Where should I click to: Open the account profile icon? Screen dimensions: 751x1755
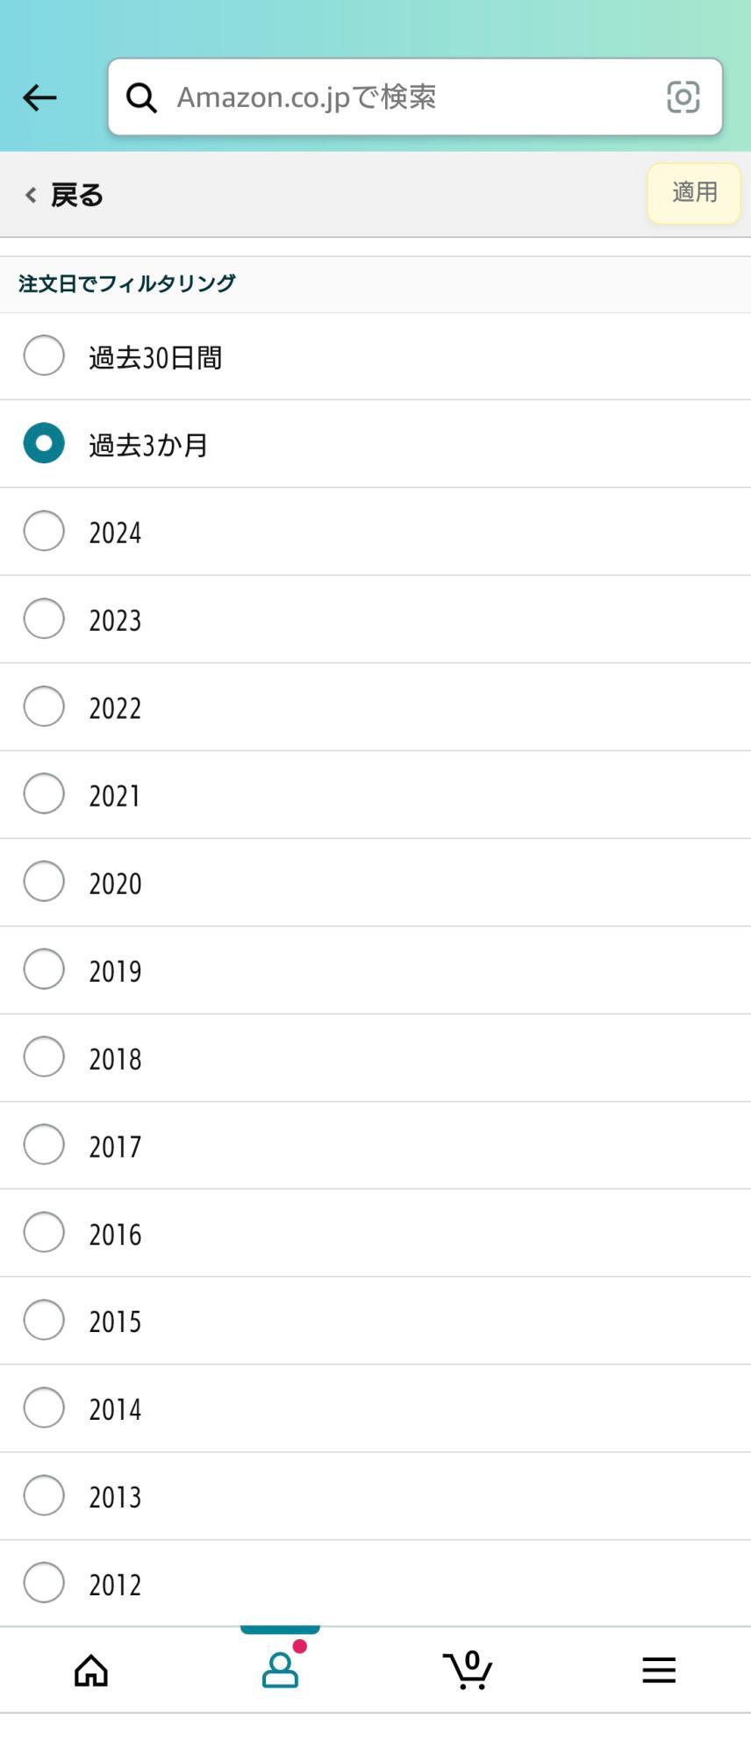click(x=281, y=1669)
